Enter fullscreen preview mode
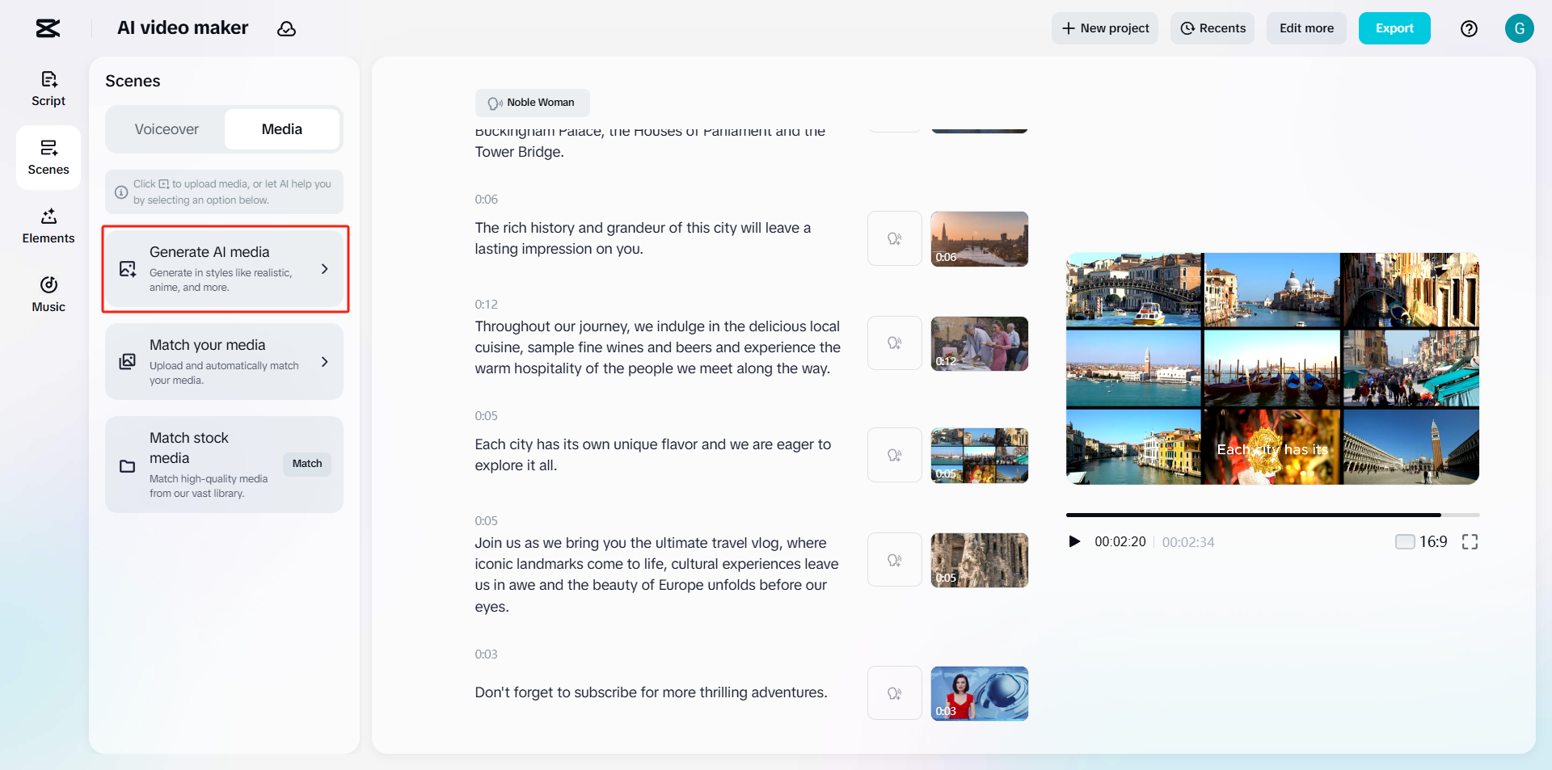Screen dimensions: 1552x770 pyautogui.click(x=1470, y=542)
